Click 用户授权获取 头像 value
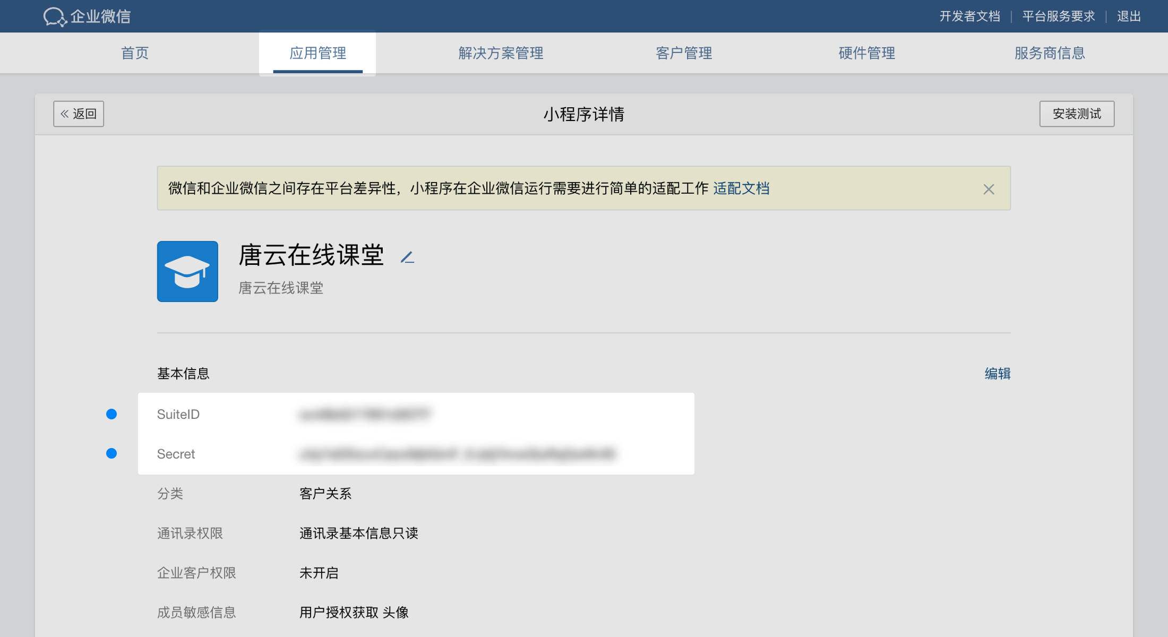This screenshot has width=1168, height=637. coord(354,613)
